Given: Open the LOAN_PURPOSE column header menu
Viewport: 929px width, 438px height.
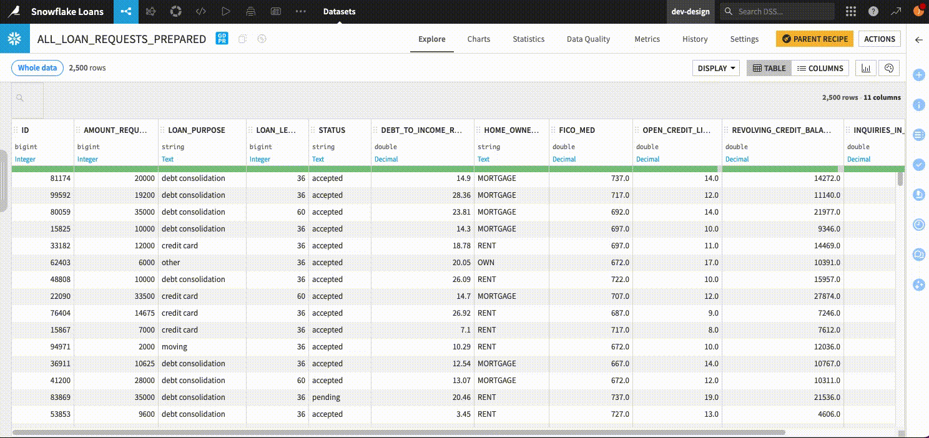Looking at the screenshot, I should click(197, 130).
